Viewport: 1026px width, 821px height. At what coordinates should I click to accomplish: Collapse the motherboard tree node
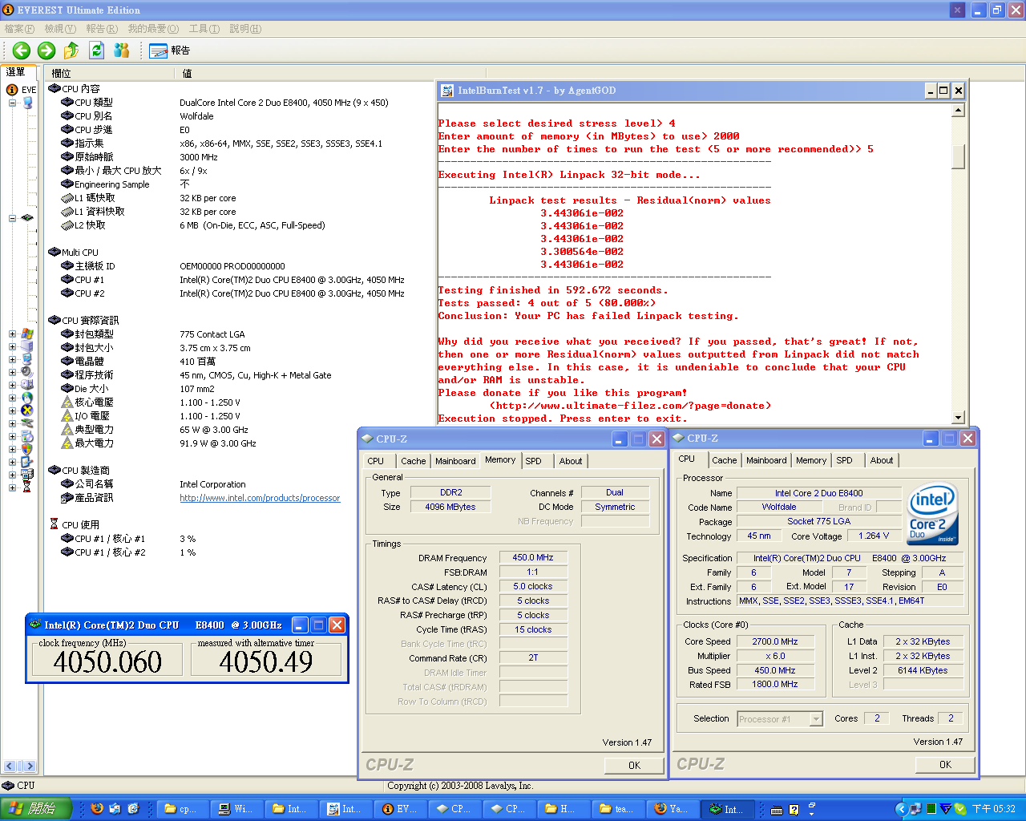[12, 218]
